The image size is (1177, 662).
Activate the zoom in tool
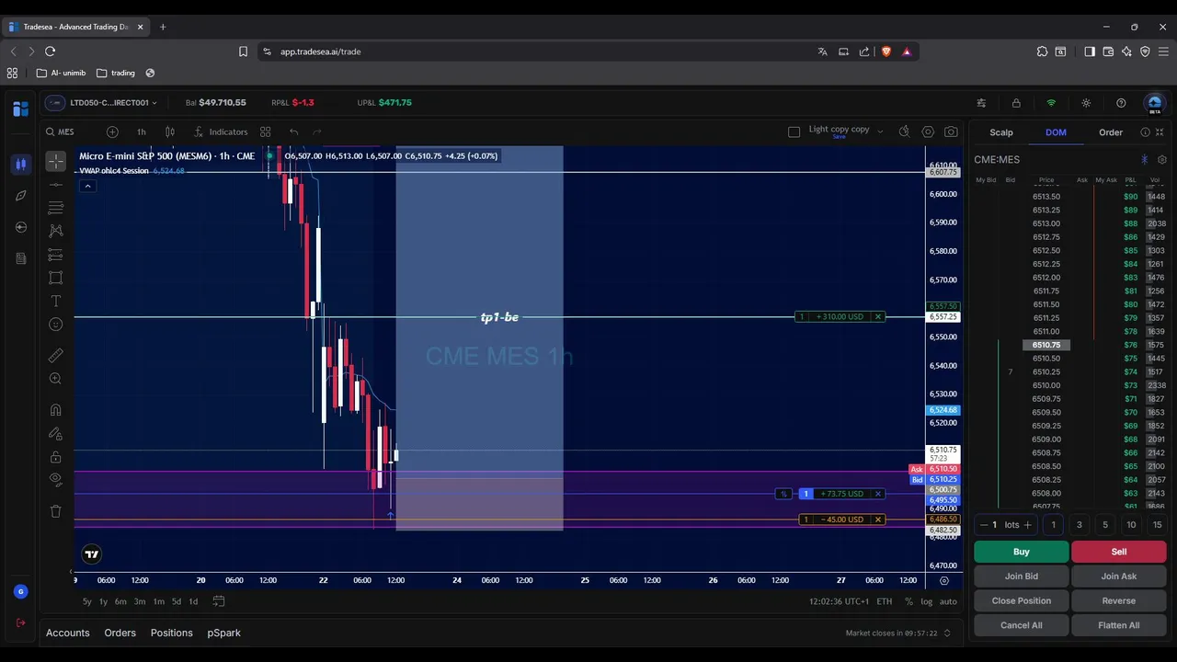(x=56, y=379)
